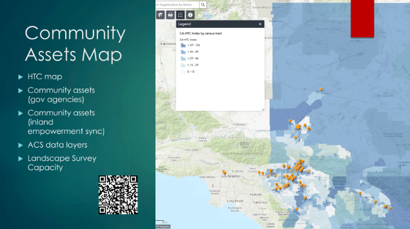Click the 'Landscape Survey Capacity' bullet text

pyautogui.click(x=61, y=163)
